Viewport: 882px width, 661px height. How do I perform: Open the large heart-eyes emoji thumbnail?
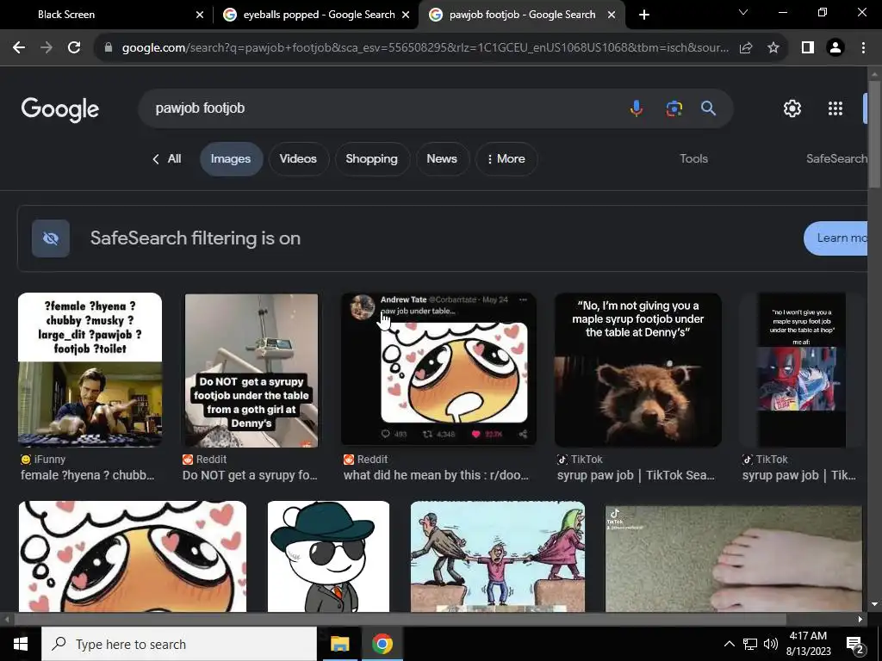click(x=132, y=557)
